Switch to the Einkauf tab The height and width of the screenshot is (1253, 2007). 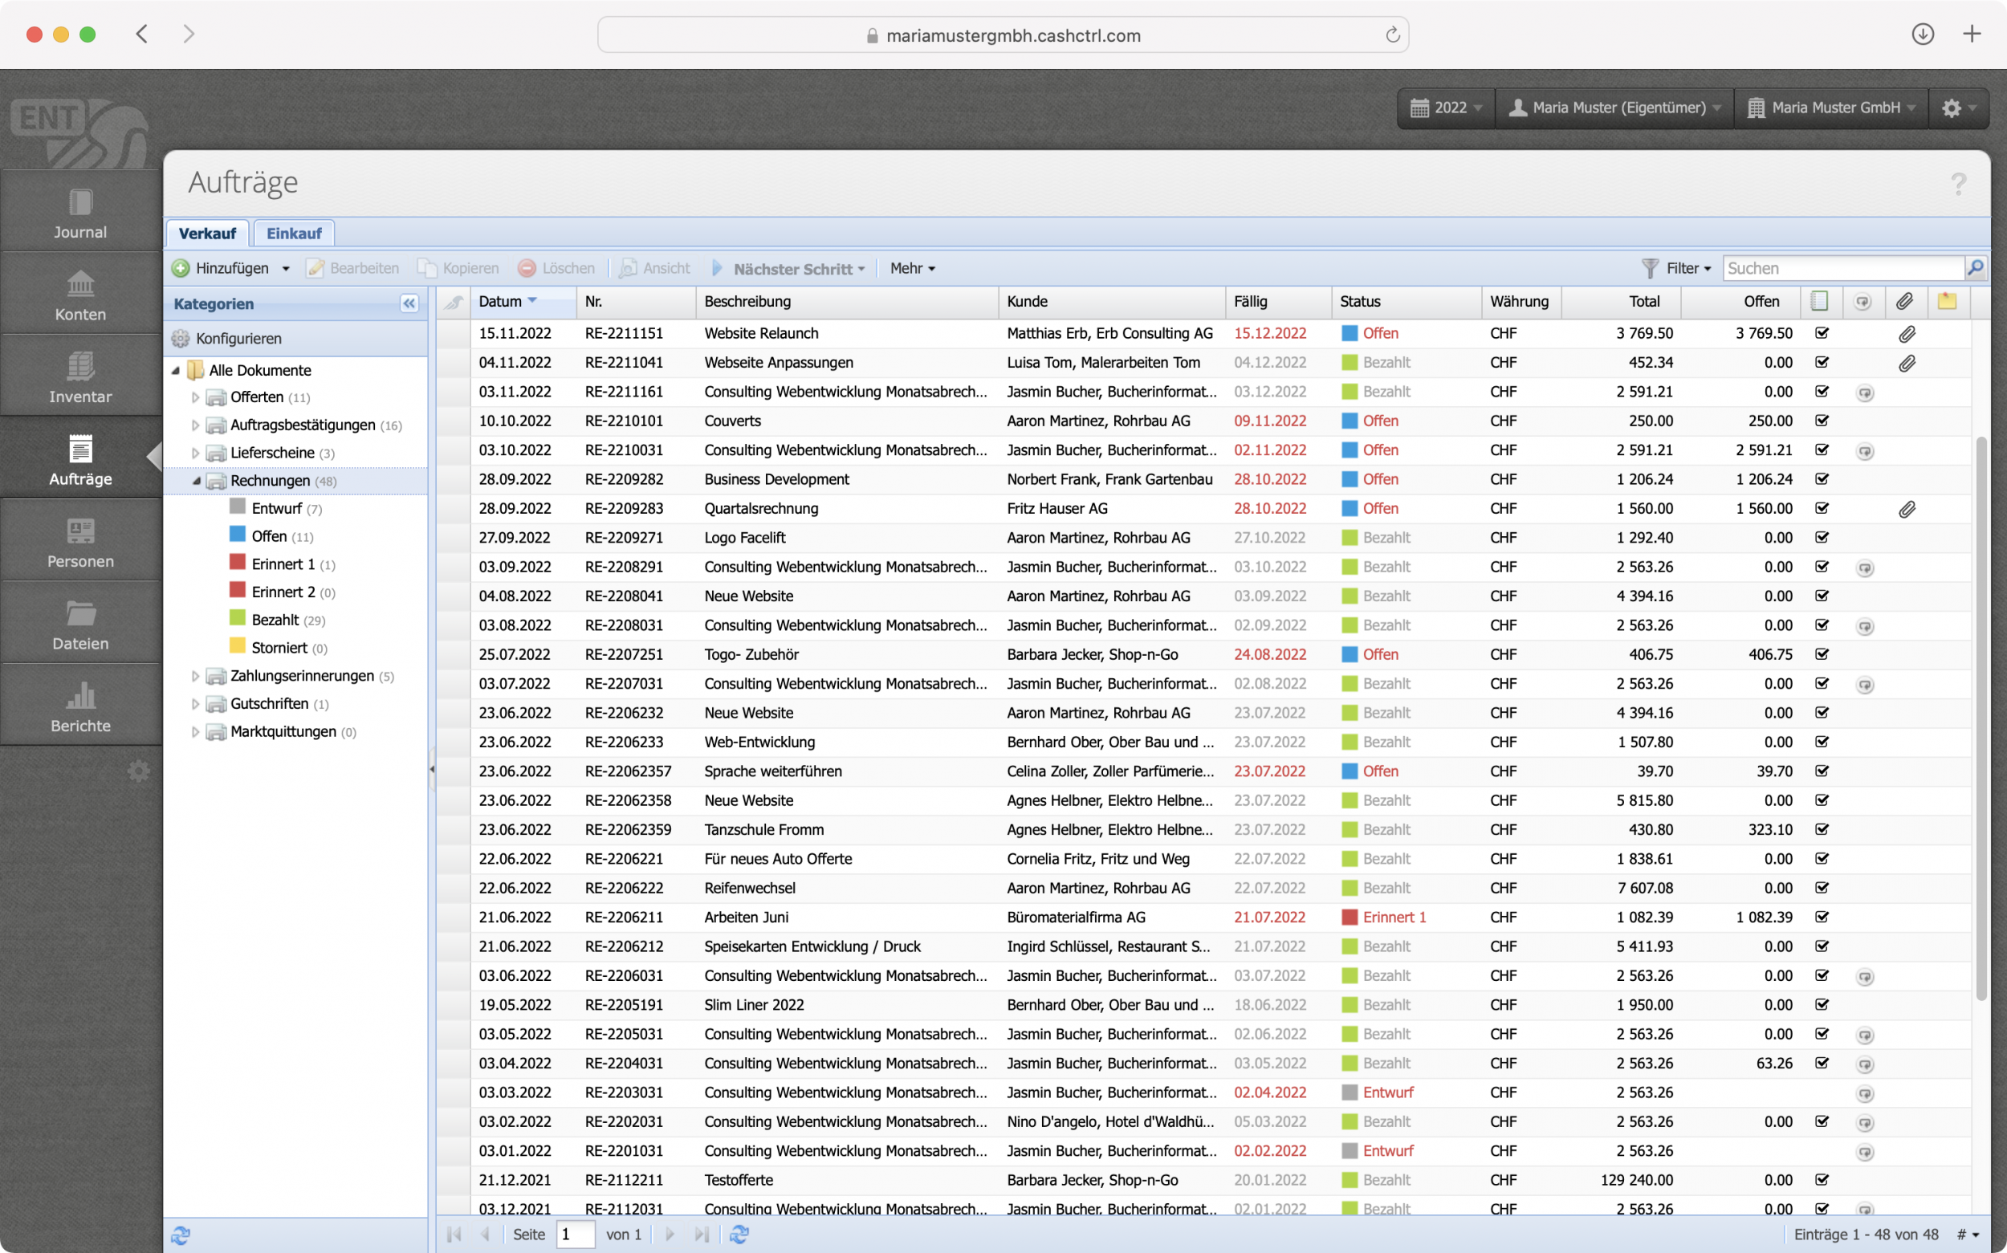(x=293, y=234)
